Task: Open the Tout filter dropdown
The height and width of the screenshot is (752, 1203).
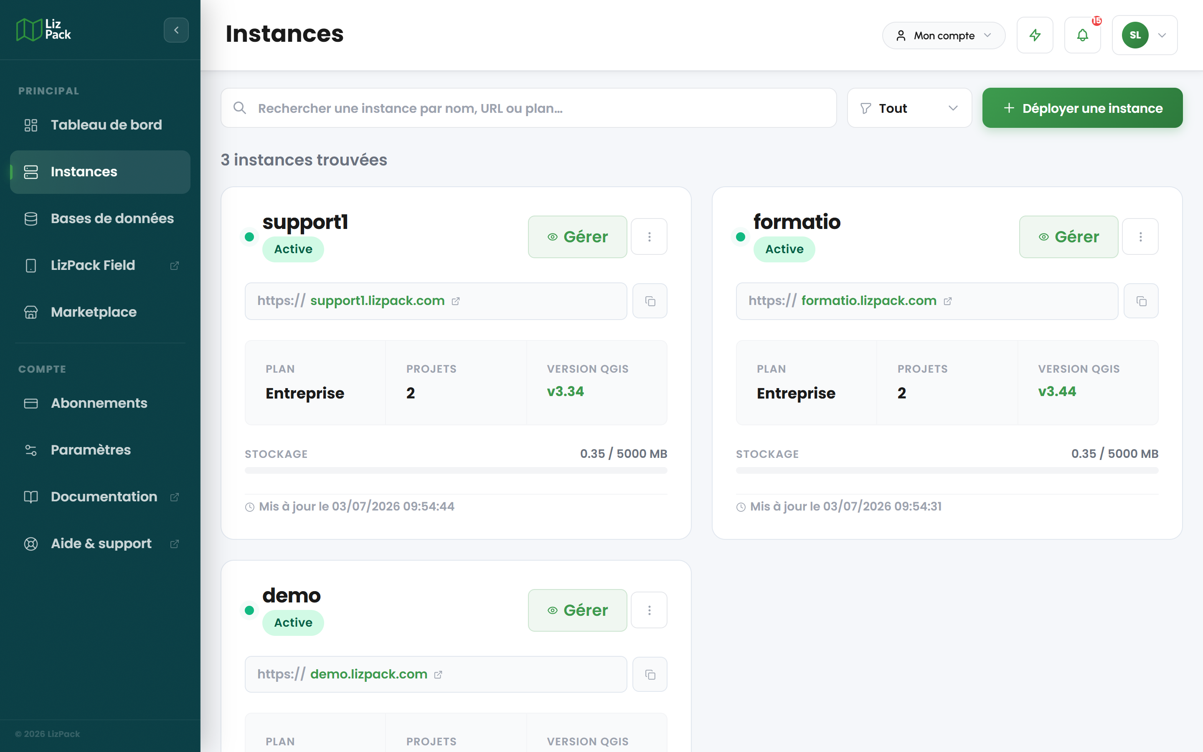Action: pos(909,108)
